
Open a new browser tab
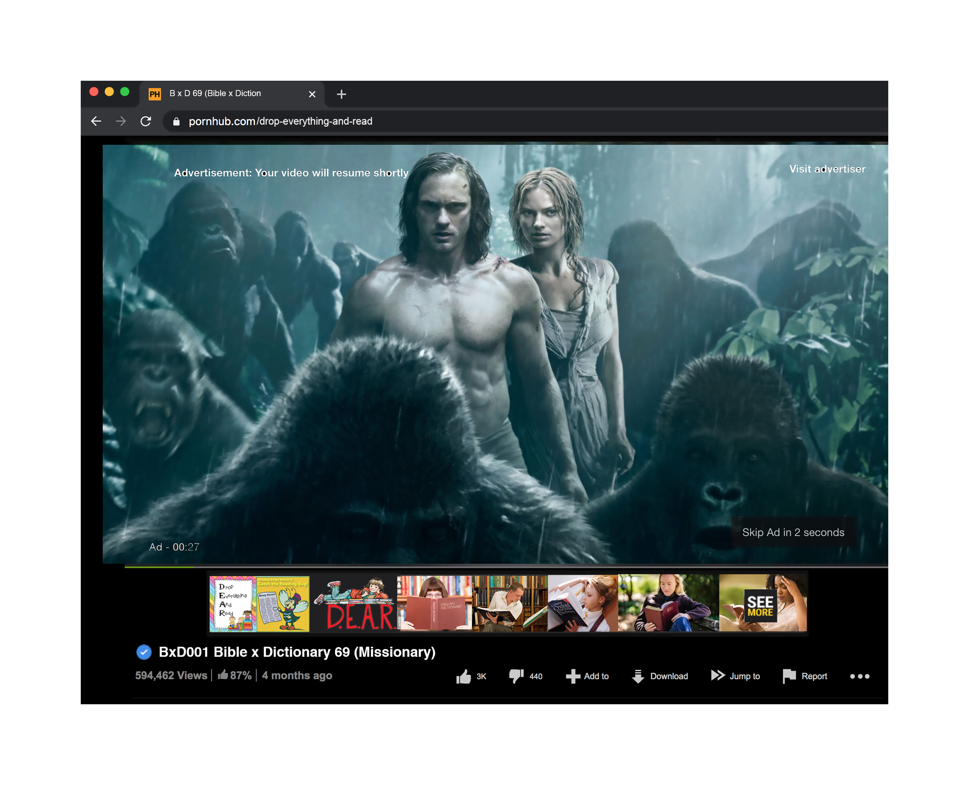pos(342,94)
